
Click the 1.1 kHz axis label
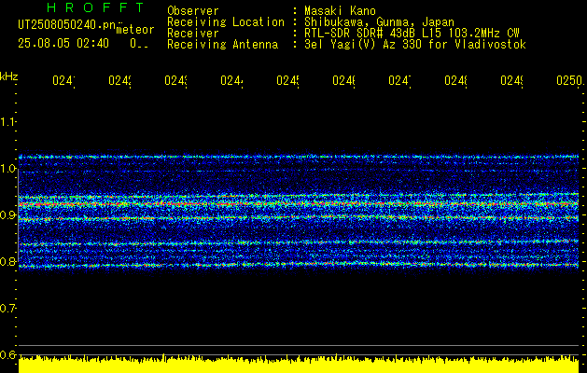pos(7,122)
